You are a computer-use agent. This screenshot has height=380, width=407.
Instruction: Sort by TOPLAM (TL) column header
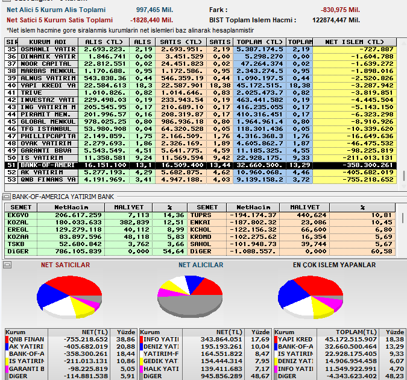coord(259,42)
